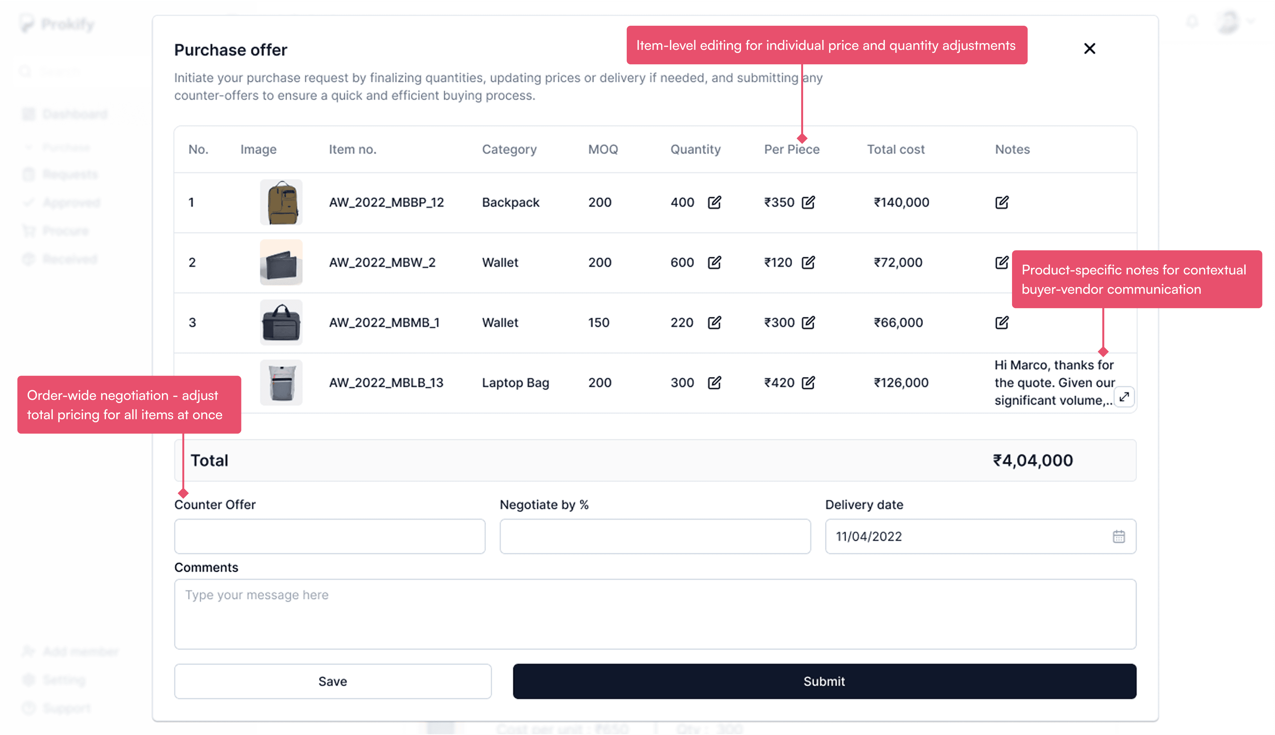This screenshot has height=735, width=1275.
Task: Edit quantity 300 for Laptop Bag
Action: click(714, 383)
